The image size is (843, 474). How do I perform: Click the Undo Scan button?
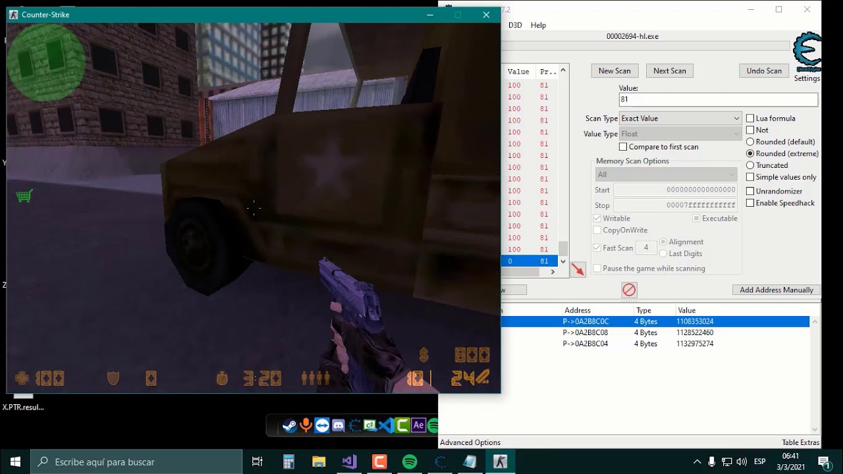(x=764, y=70)
